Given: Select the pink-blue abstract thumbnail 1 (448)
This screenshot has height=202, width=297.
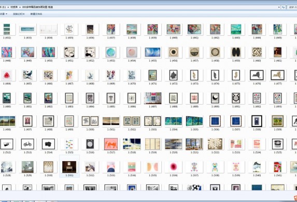Looking at the screenshot, I should 7,52.
